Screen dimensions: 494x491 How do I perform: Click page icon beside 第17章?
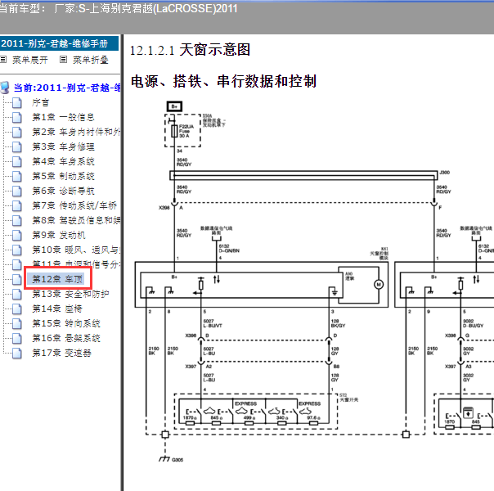coord(17,354)
